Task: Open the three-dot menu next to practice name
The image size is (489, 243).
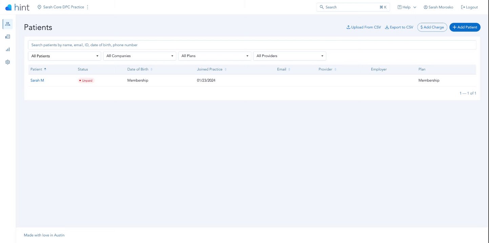Action: click(87, 7)
